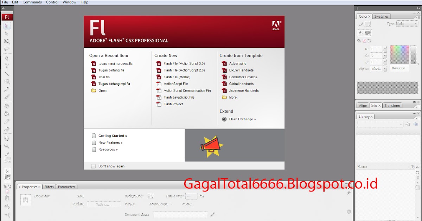
Task: Toggle Snap to Objects magnet in tools
Action: pos(7,198)
